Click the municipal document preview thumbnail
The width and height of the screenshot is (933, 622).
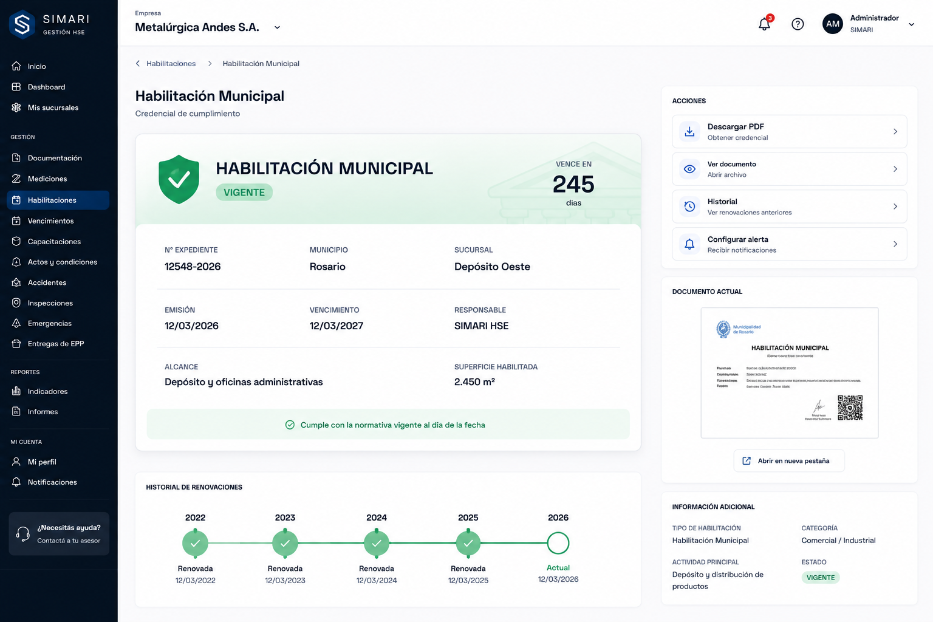790,373
